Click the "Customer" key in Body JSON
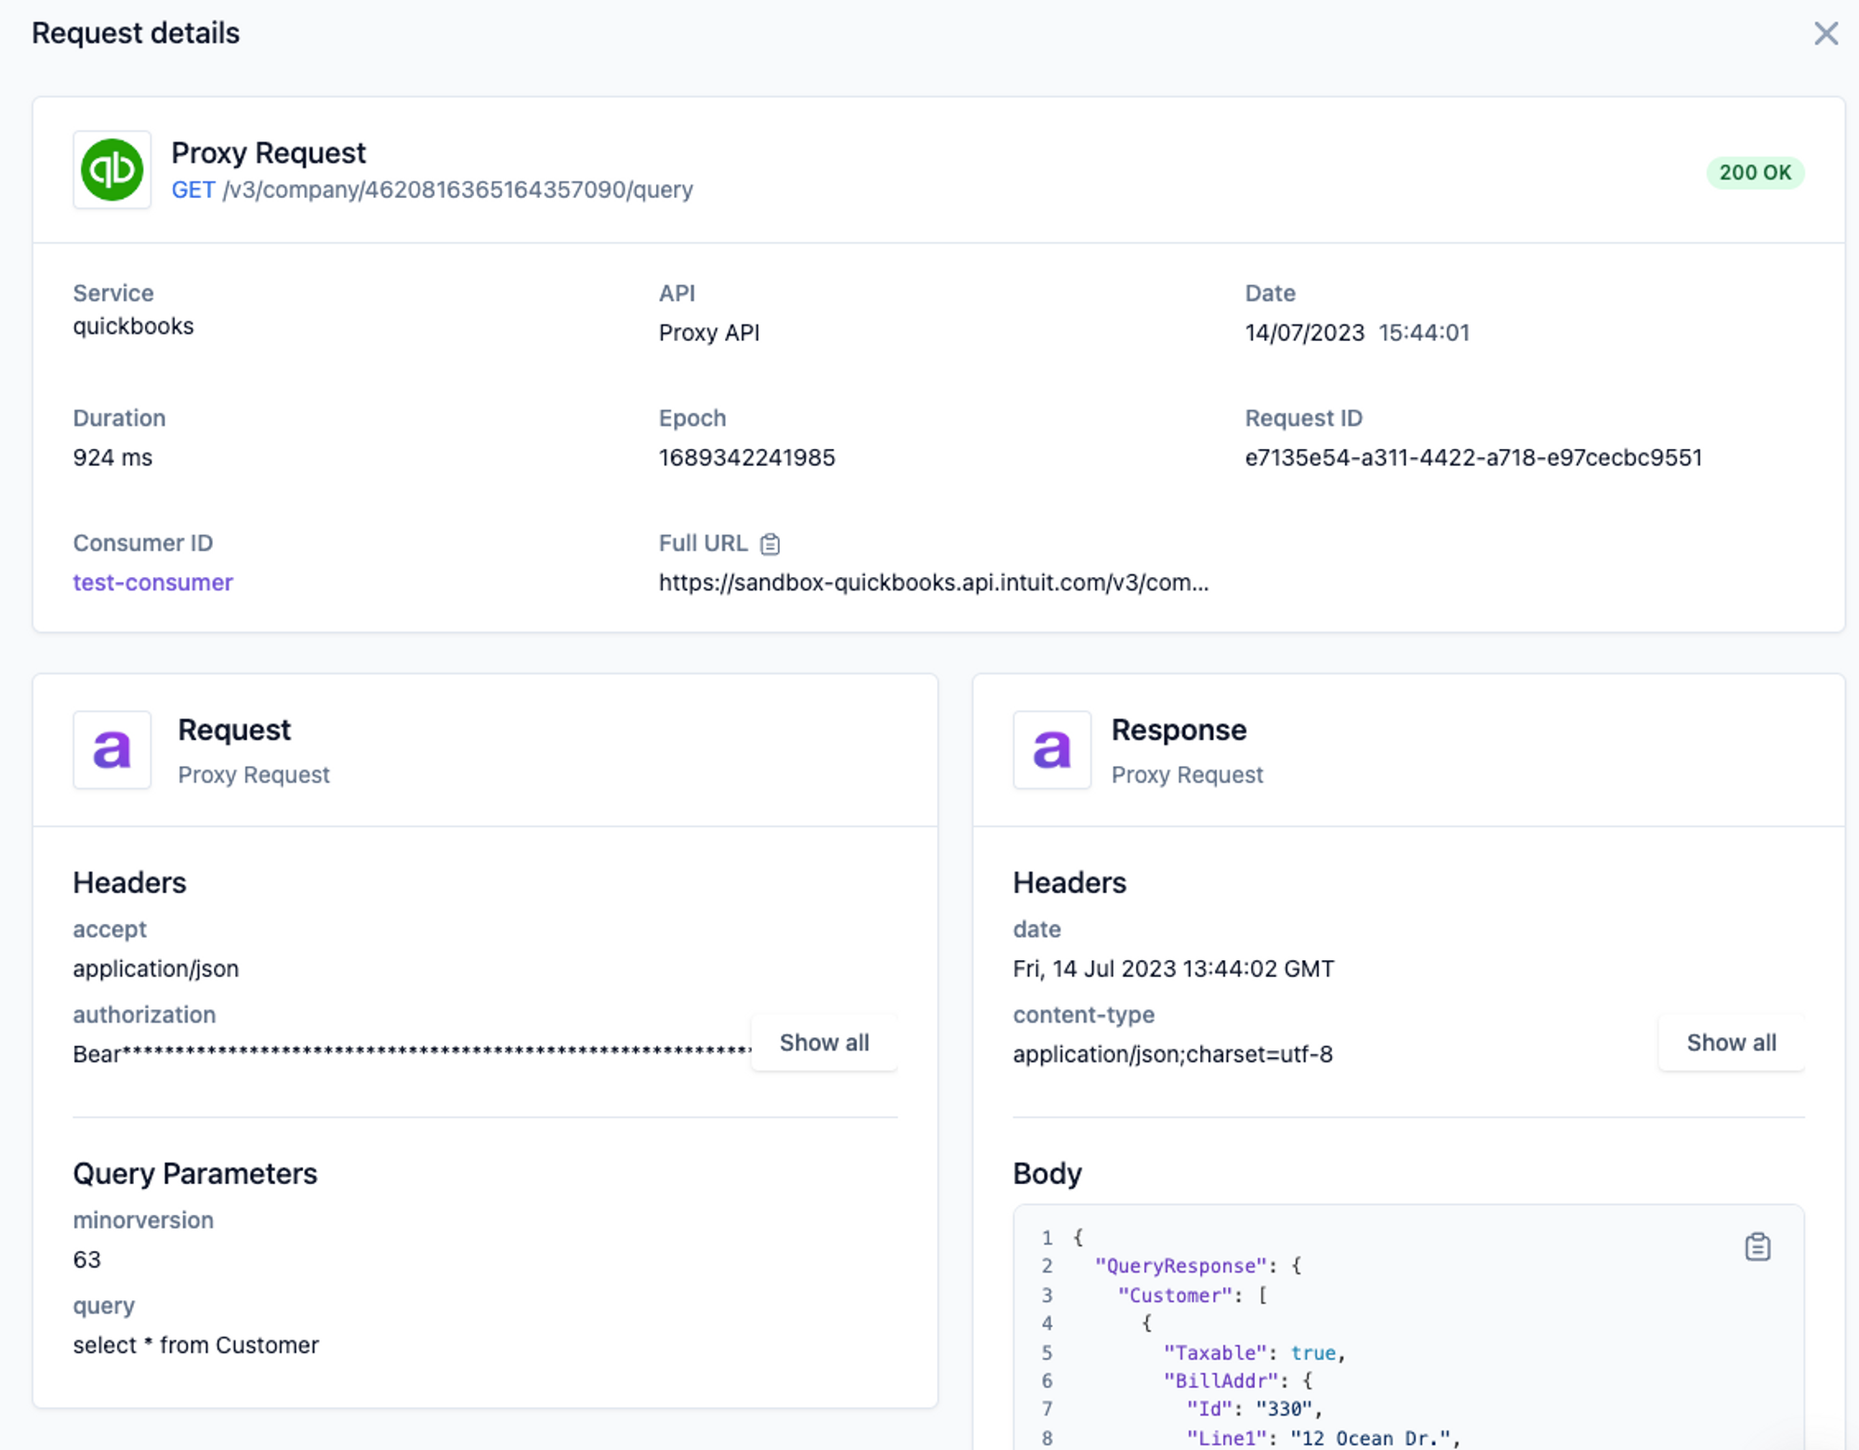This screenshot has height=1450, width=1859. pyautogui.click(x=1175, y=1295)
